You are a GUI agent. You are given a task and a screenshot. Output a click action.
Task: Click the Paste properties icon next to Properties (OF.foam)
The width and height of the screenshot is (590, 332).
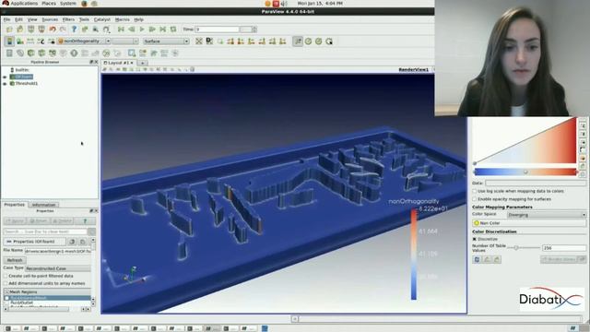(83, 242)
